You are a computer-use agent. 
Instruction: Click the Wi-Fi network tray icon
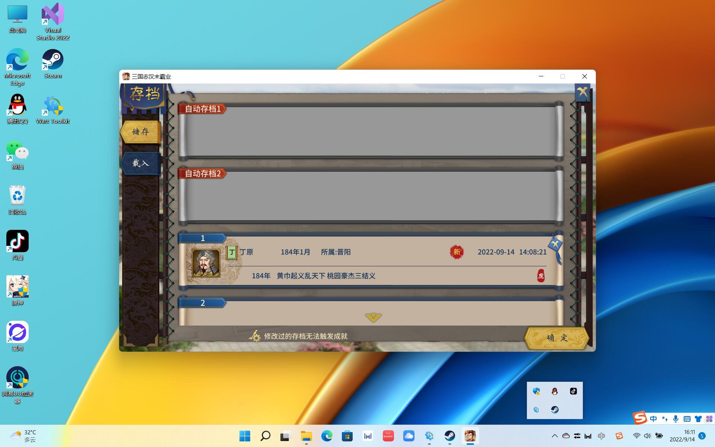[x=636, y=436]
